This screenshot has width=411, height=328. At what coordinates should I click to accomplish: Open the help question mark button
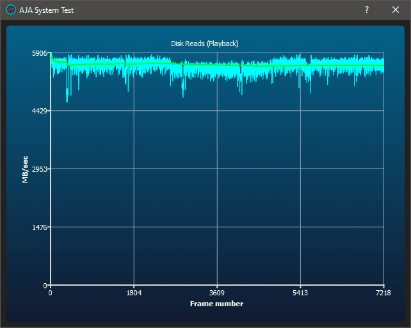point(367,10)
